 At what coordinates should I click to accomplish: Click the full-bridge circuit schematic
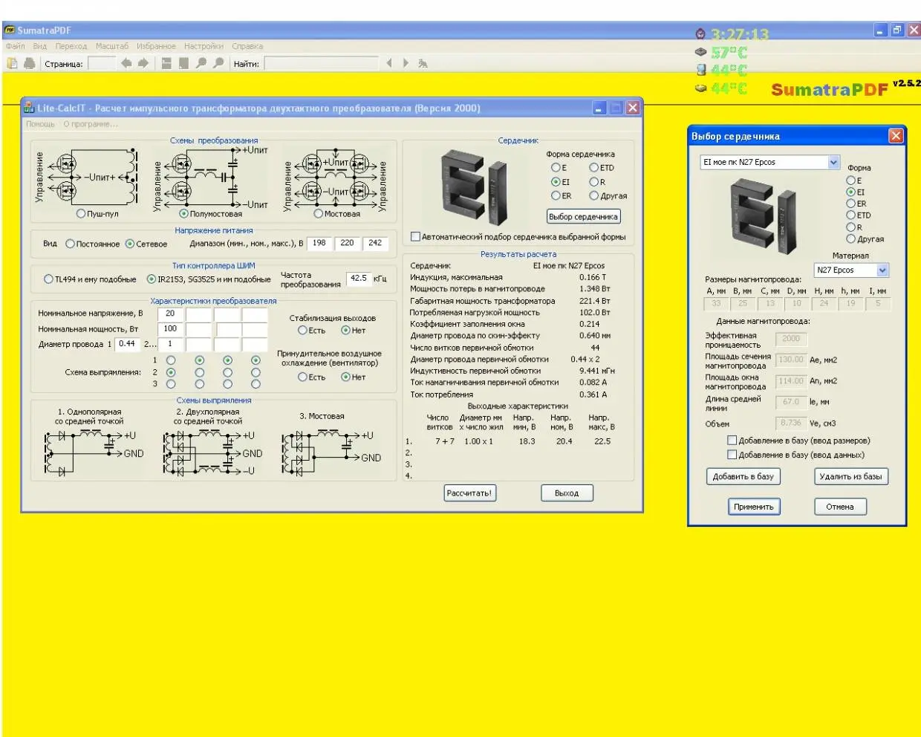coord(336,178)
